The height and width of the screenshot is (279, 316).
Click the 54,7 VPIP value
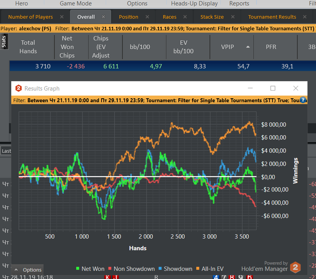pos(243,66)
